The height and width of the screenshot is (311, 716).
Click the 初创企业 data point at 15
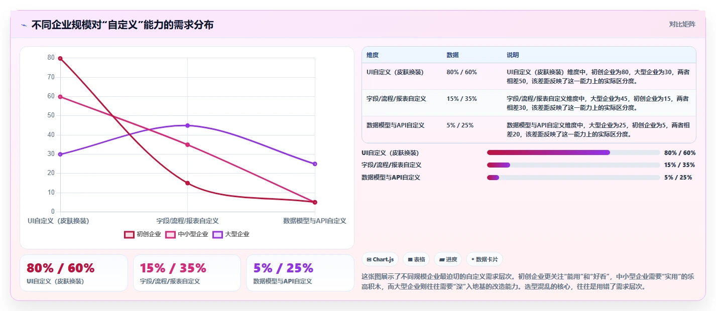click(x=187, y=183)
